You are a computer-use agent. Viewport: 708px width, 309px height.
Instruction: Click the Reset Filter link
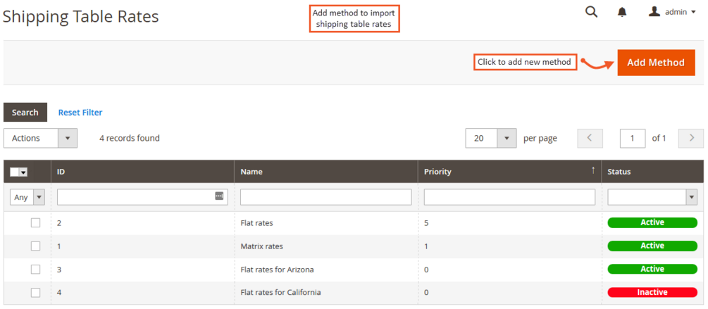coord(80,113)
